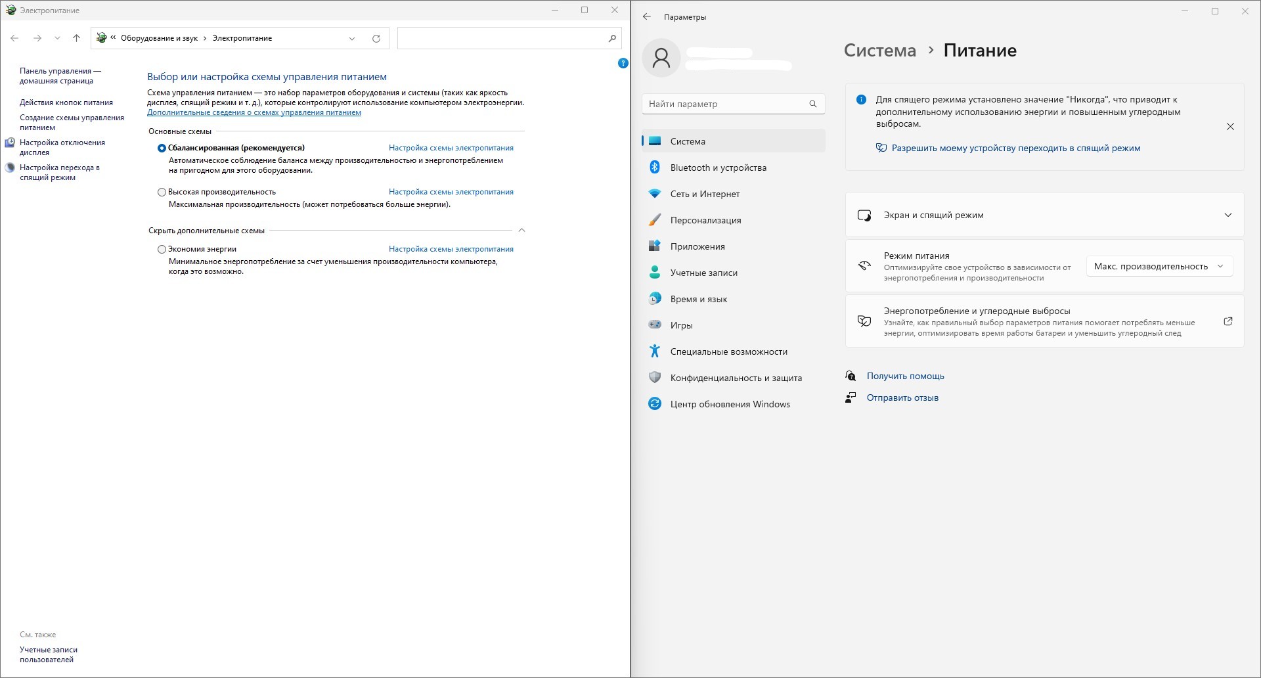
Task: Open Учетные записи пользователей link
Action: 49,654
